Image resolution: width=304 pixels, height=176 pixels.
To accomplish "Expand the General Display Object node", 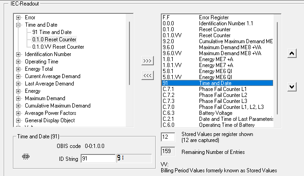I will tap(18, 120).
